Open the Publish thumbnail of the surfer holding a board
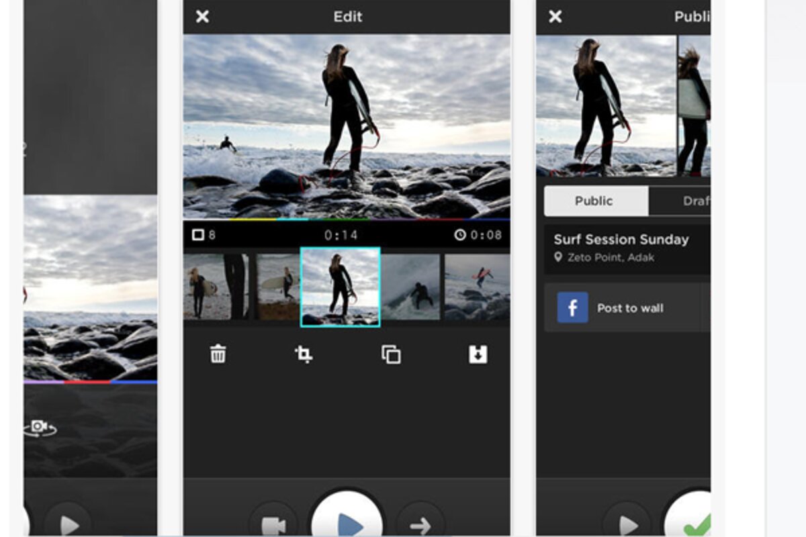This screenshot has height=537, width=806. coord(695,106)
